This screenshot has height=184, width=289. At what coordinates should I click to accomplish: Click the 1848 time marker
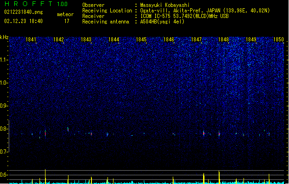pos(224,40)
